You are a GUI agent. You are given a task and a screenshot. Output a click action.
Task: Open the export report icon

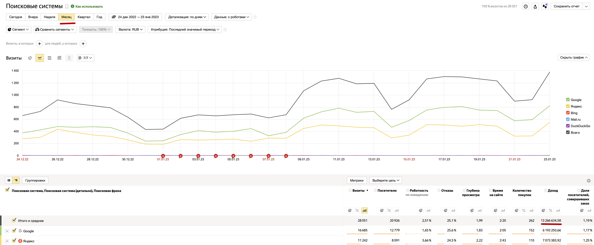click(x=535, y=6)
